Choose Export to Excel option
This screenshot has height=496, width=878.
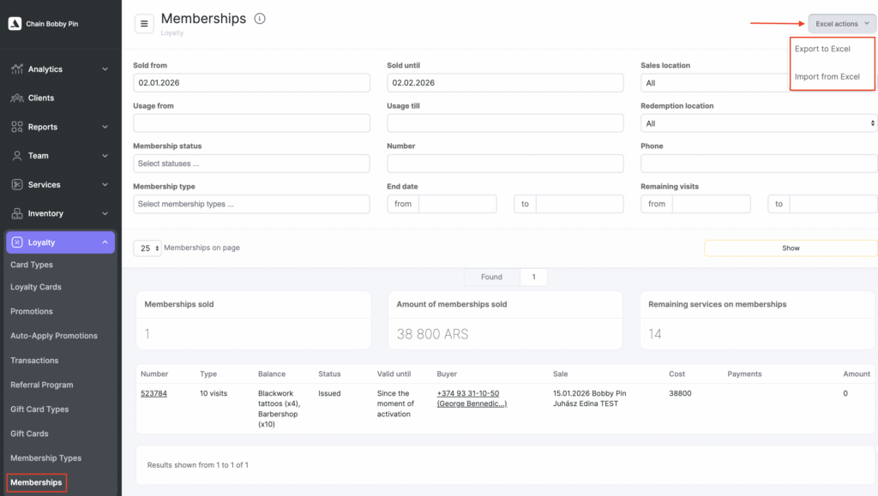click(822, 49)
